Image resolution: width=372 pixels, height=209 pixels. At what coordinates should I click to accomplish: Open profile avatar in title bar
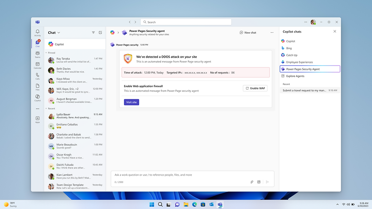313,22
